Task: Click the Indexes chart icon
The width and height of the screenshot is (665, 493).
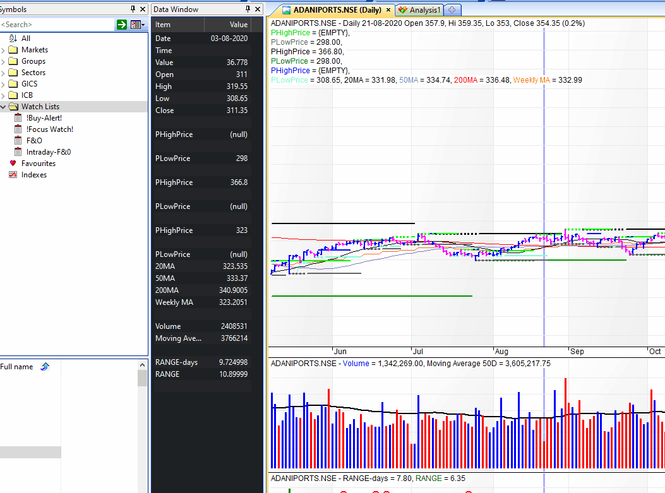Action: pyautogui.click(x=13, y=175)
